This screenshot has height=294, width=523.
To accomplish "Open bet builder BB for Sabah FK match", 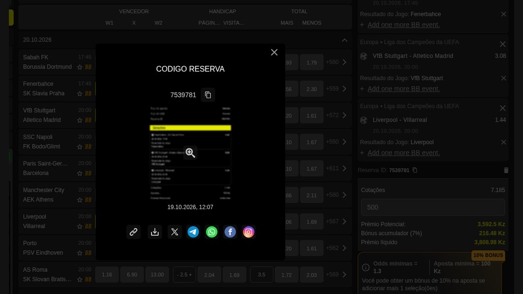I will coord(88,67).
